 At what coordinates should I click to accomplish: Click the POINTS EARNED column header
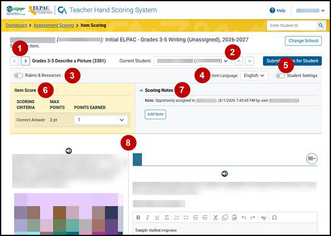90,107
